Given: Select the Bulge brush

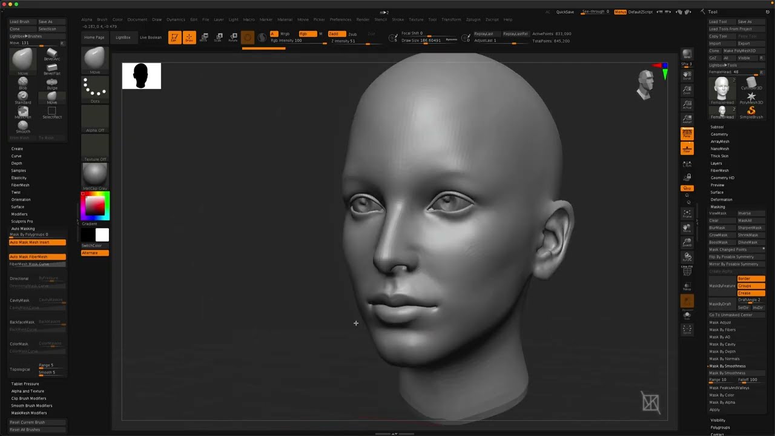Looking at the screenshot, I should click(52, 84).
